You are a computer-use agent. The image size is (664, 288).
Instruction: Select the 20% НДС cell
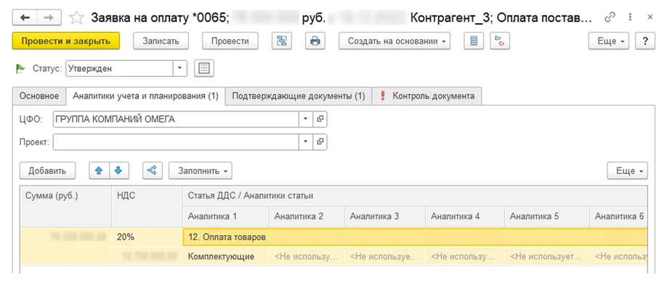147,237
